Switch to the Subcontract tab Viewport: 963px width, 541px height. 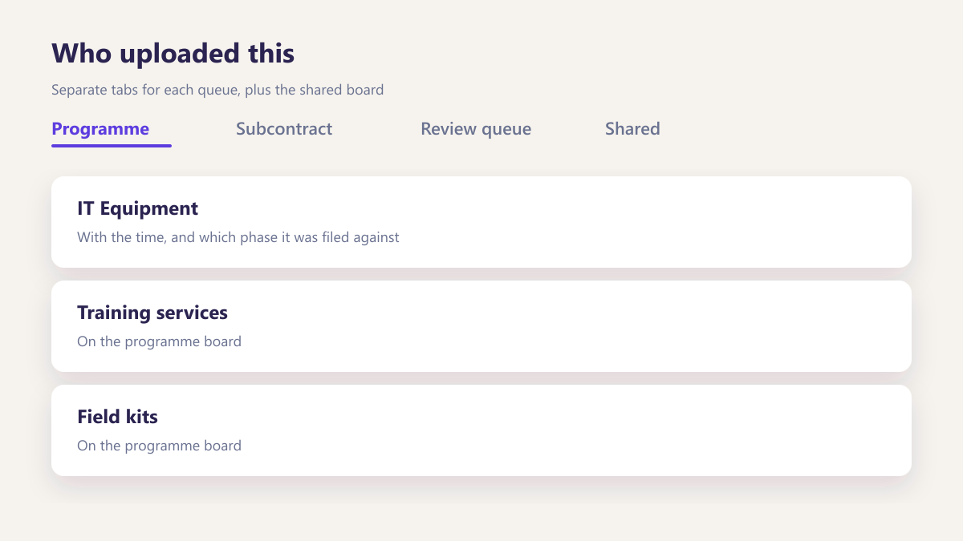[x=284, y=129]
